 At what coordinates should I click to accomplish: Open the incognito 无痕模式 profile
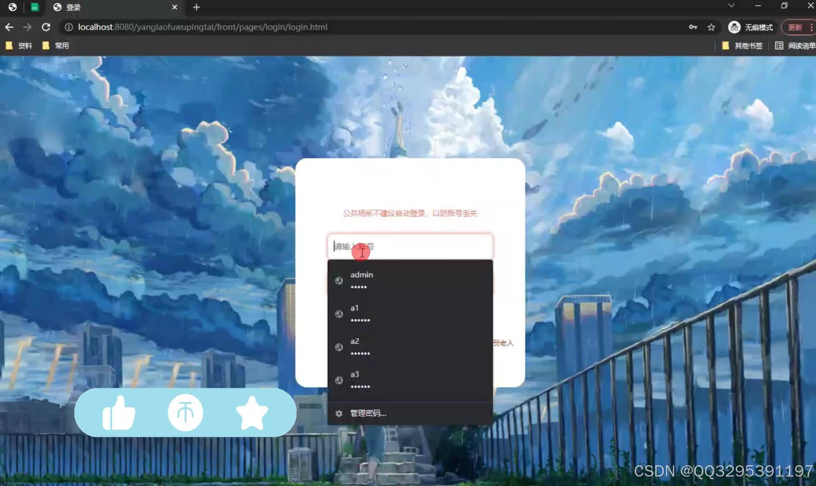pos(751,27)
